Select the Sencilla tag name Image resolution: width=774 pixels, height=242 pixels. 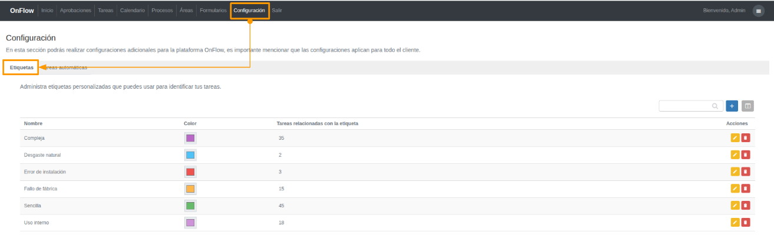32,206
